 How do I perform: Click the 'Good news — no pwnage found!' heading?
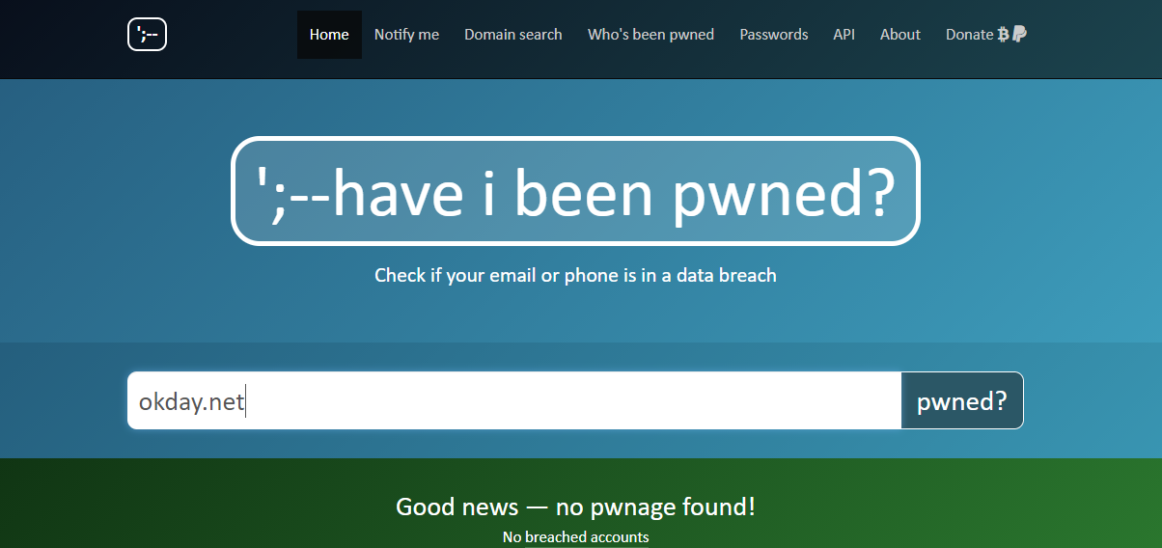tap(575, 507)
